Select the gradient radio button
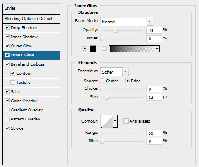 (x=104, y=49)
